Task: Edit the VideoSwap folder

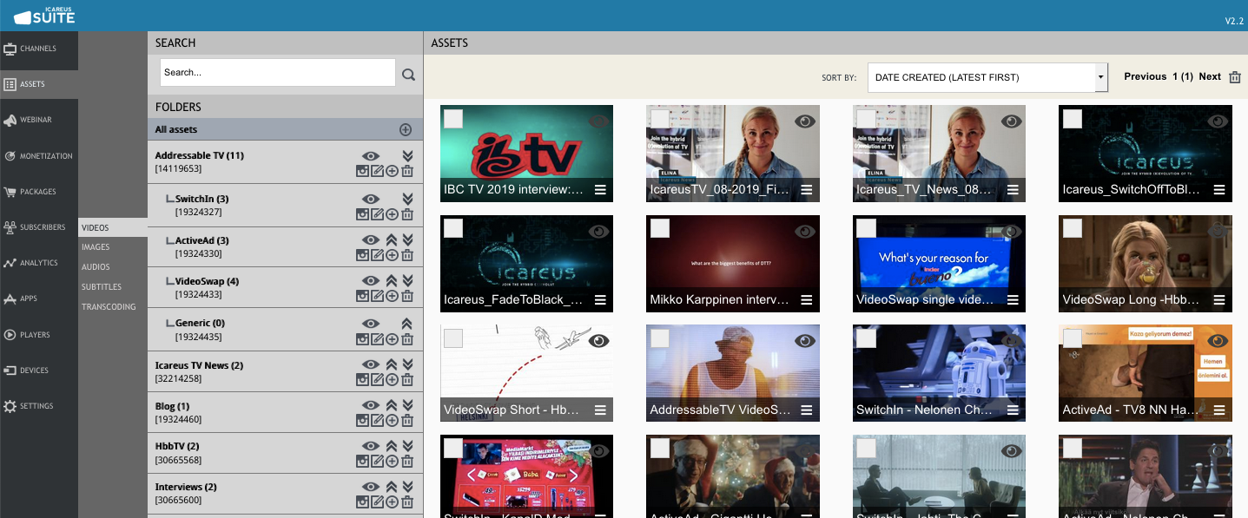Action: (377, 296)
